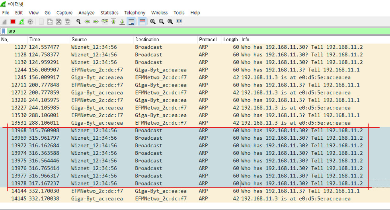Sort by the Destination column header

(166, 39)
